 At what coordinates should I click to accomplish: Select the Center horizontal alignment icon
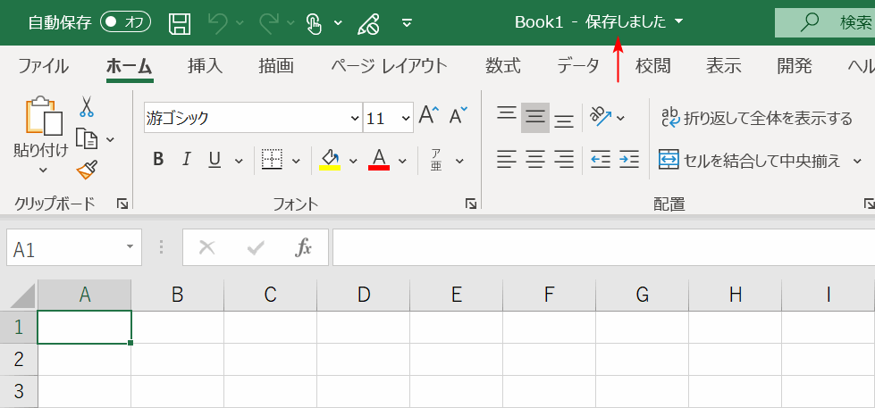click(535, 160)
